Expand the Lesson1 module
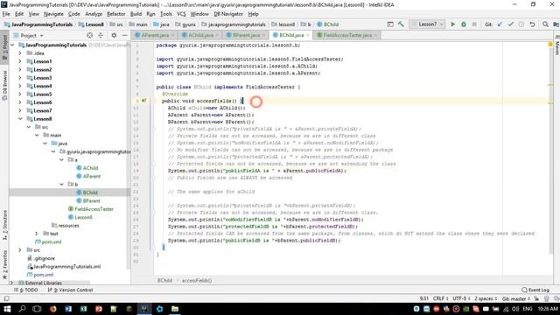560x315 pixels. click(20, 61)
